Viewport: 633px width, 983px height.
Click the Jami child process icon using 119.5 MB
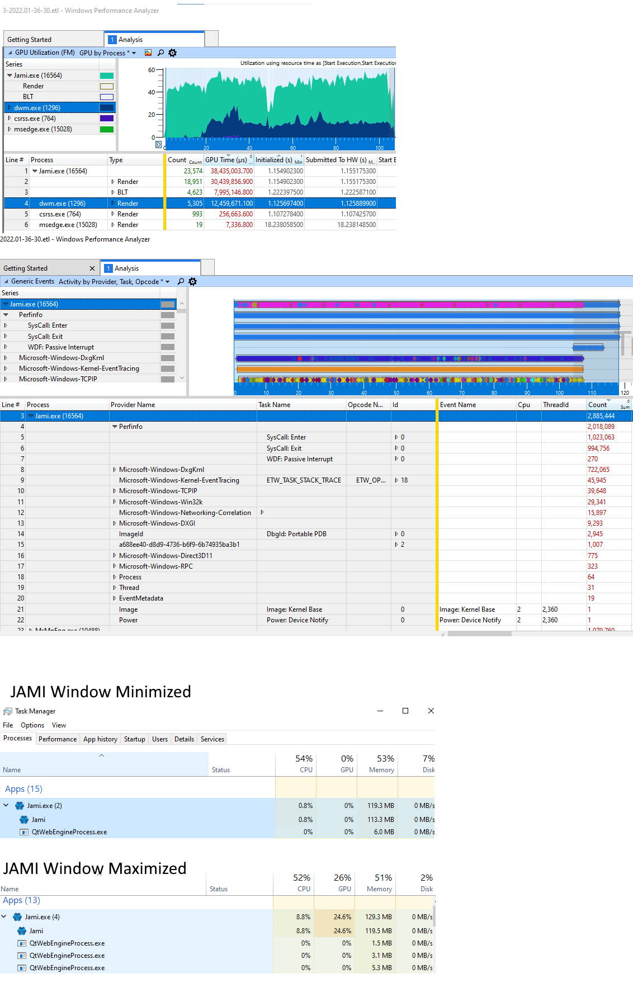coord(22,931)
